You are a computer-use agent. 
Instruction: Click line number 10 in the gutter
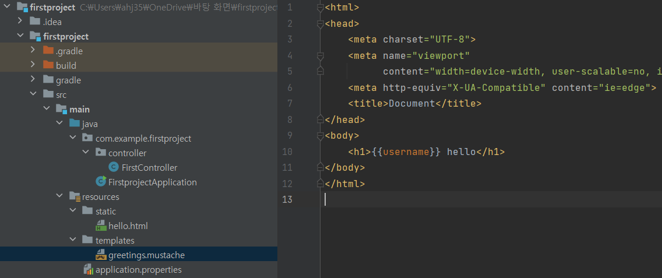[287, 152]
